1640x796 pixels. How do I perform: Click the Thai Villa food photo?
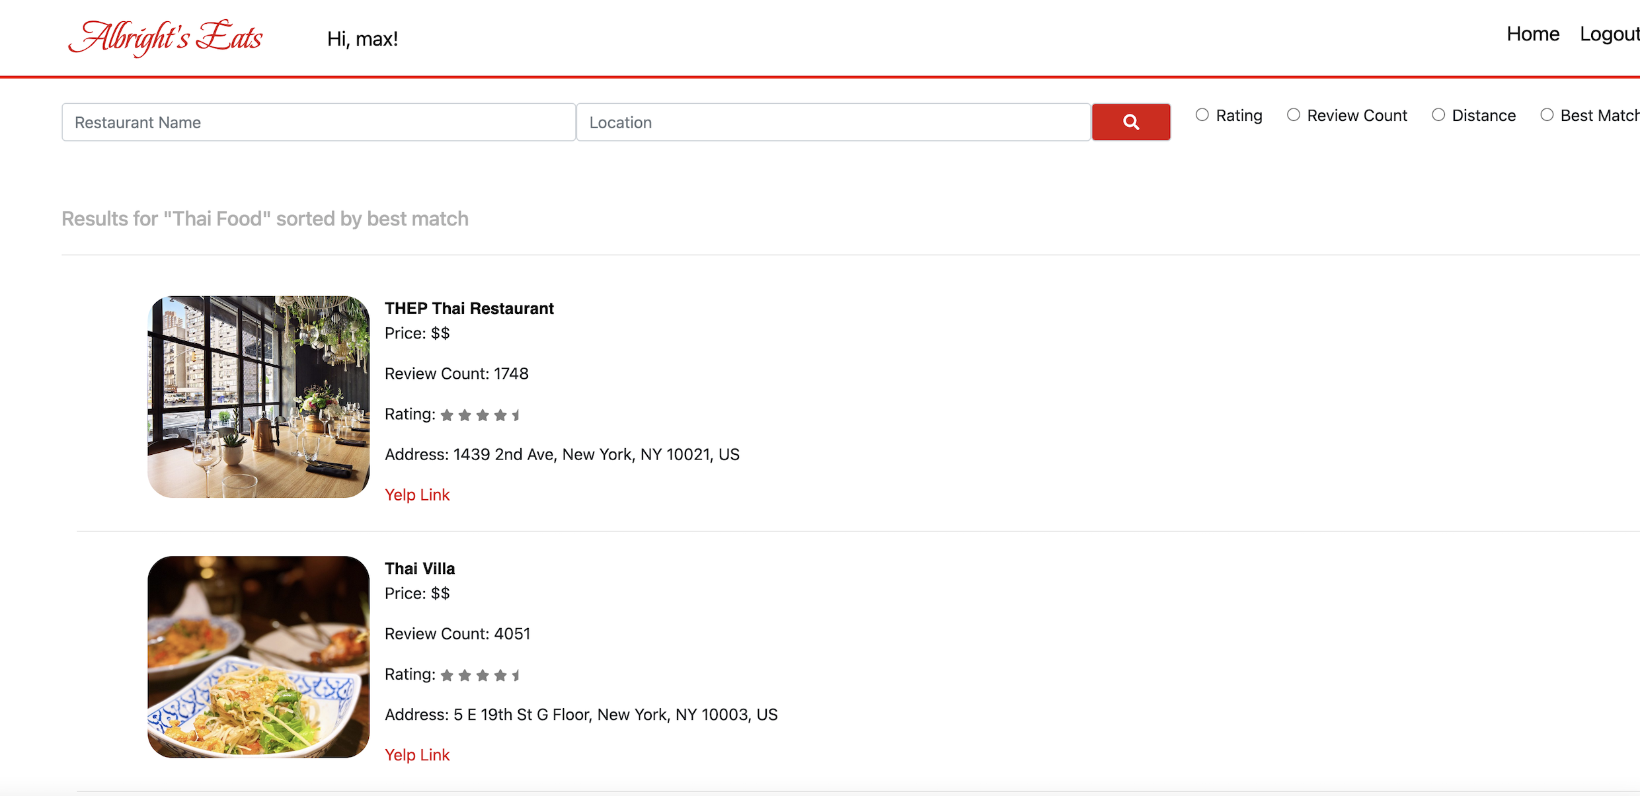[x=258, y=657]
